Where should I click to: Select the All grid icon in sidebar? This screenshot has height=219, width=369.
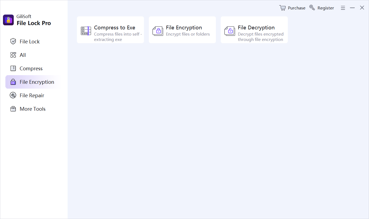click(13, 55)
